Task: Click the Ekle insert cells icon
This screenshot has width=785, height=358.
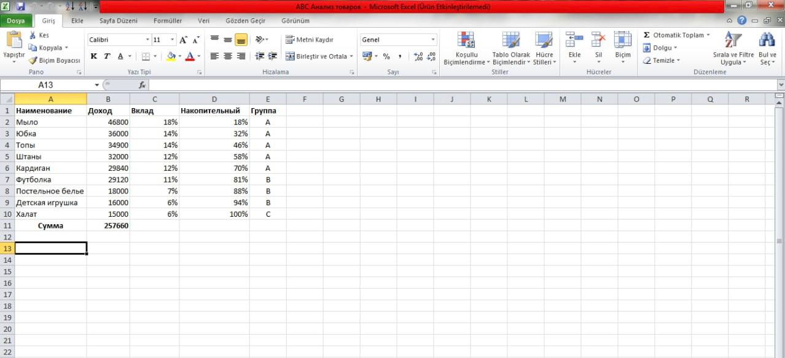Action: tap(574, 40)
